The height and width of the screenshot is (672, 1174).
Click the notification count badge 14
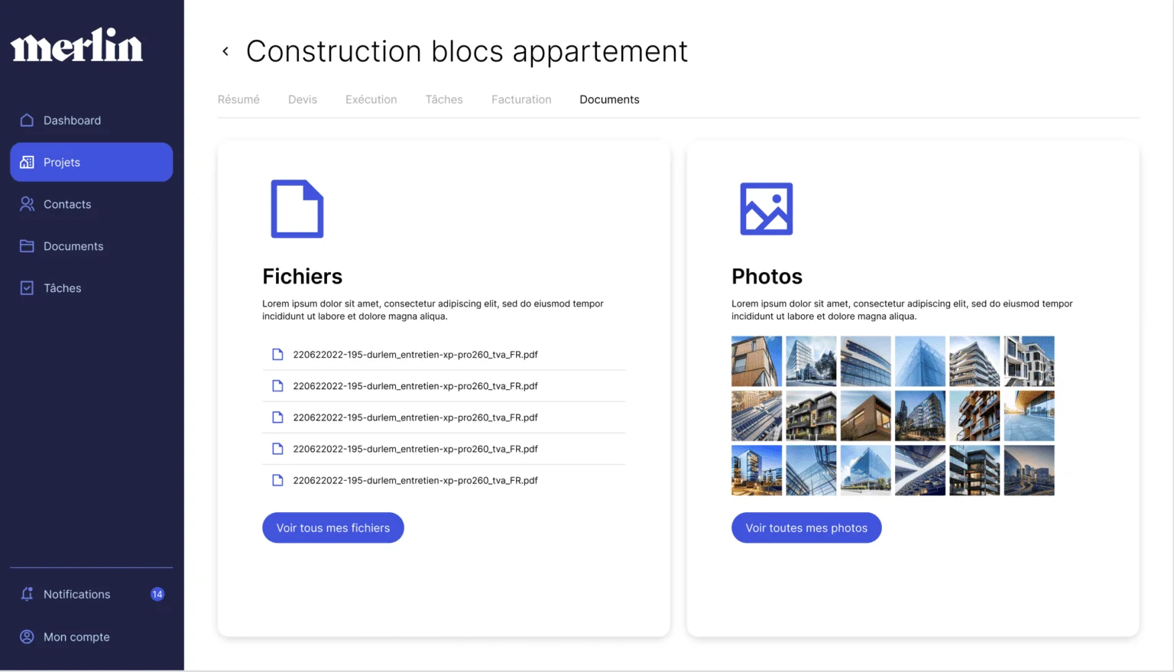point(157,594)
